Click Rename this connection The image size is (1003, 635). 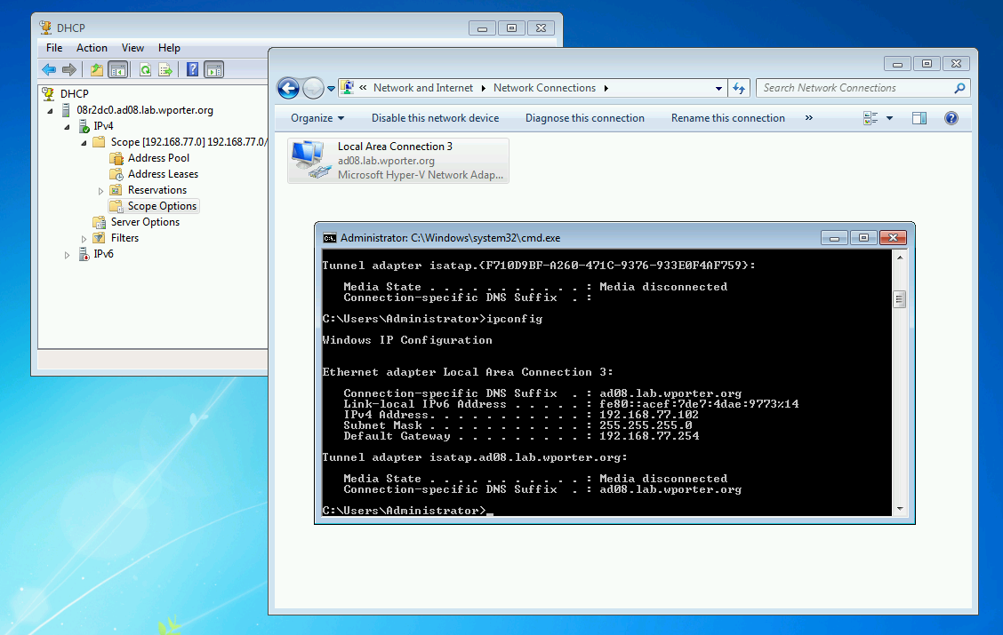click(x=728, y=118)
